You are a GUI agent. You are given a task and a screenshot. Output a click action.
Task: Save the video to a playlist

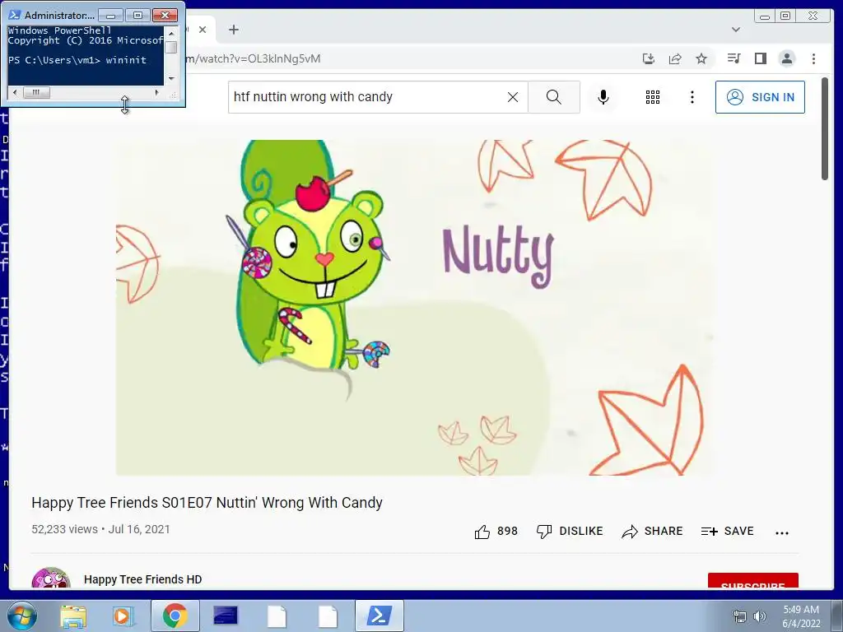pyautogui.click(x=728, y=531)
